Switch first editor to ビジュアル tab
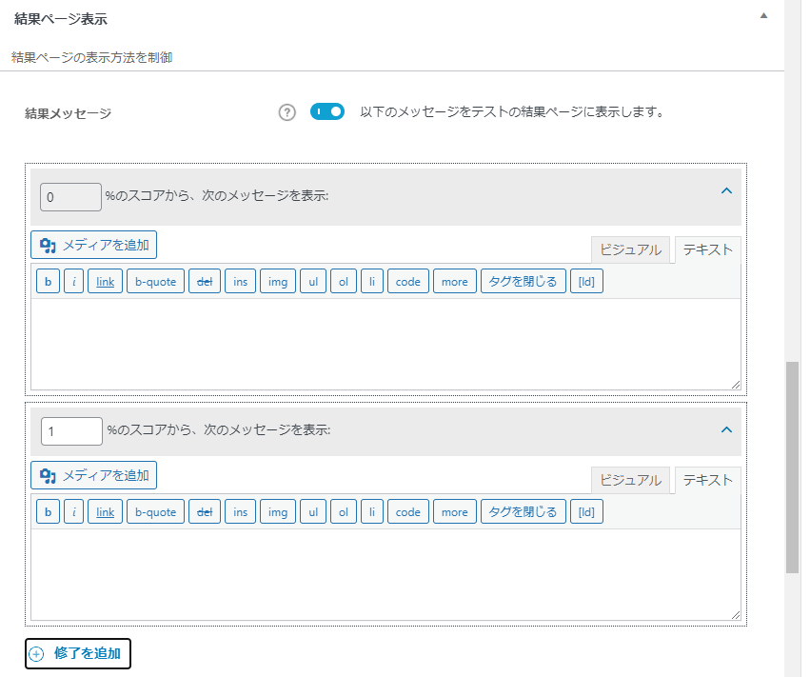810x677 pixels. 630,250
